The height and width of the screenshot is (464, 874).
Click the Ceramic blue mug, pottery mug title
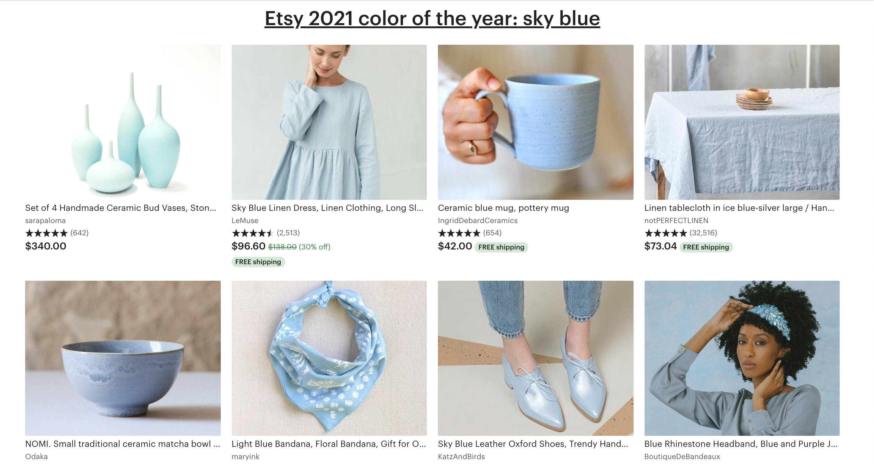click(503, 208)
